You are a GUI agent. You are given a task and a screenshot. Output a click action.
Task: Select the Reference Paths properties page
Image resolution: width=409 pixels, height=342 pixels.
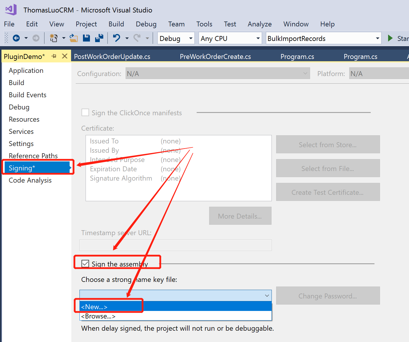pos(33,156)
